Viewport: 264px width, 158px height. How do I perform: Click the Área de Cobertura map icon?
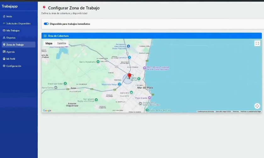tap(45, 36)
